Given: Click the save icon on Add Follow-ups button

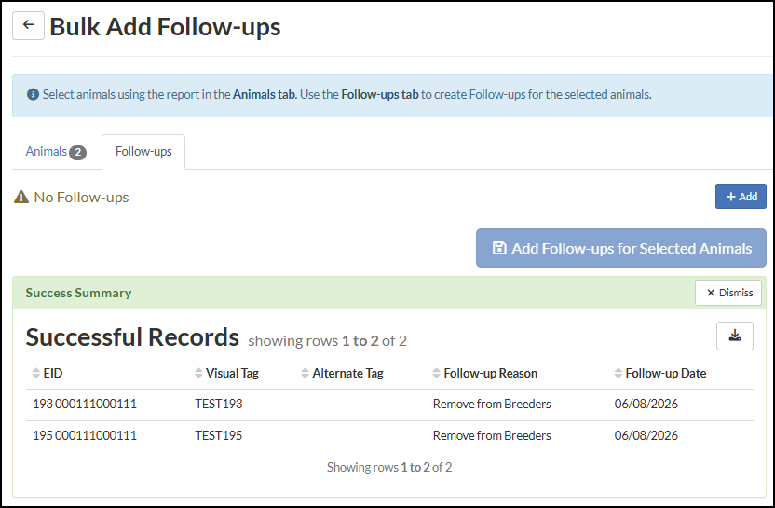Looking at the screenshot, I should point(499,248).
